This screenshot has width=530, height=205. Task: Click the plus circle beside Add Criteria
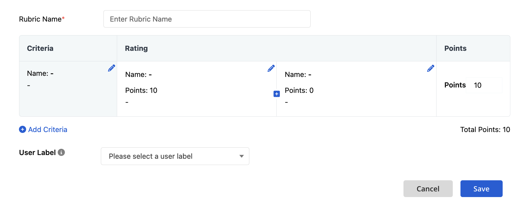(x=23, y=129)
